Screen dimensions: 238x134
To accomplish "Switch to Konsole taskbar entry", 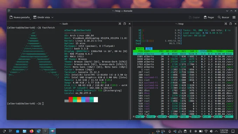I will tap(45, 131).
